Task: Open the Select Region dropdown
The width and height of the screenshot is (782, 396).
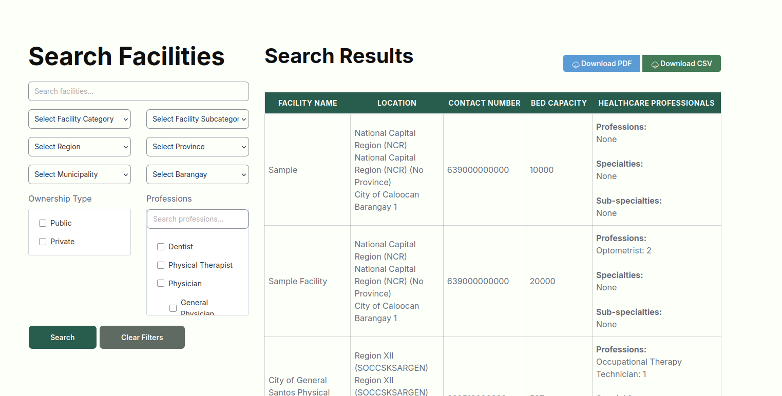Action: [80, 147]
